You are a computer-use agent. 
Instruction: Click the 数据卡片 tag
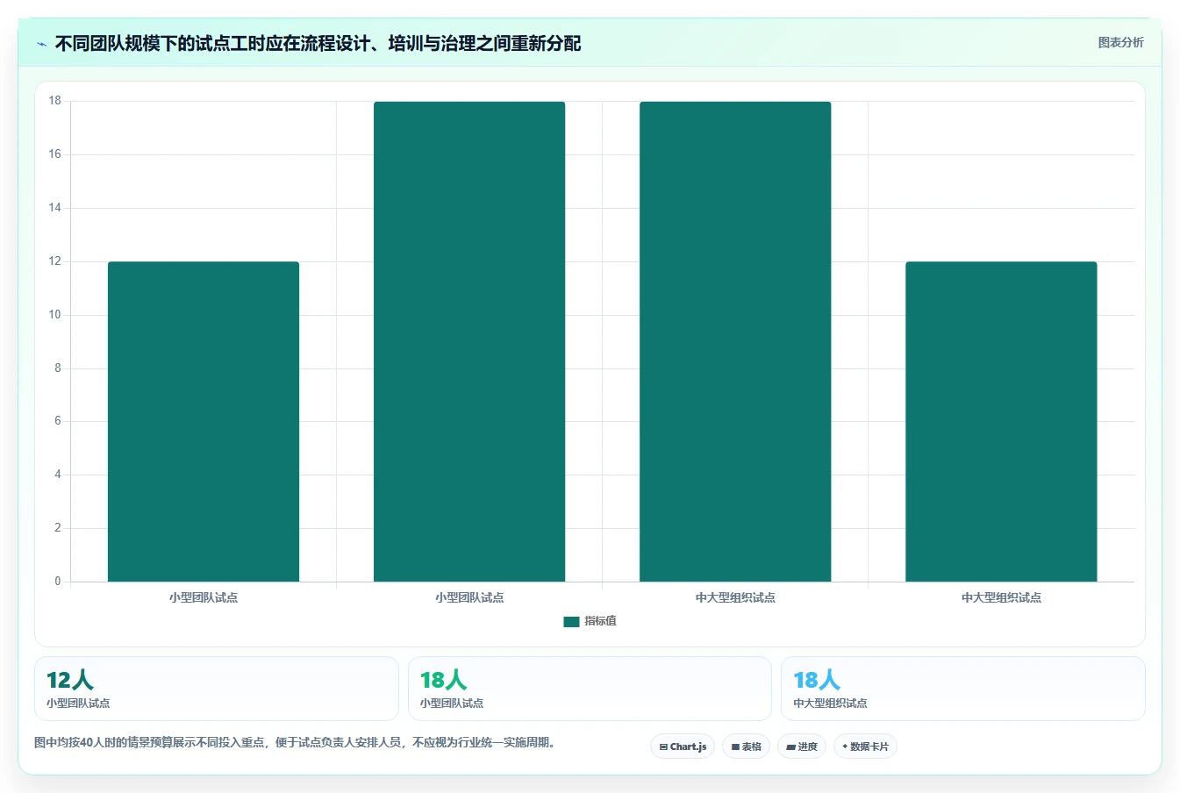[x=865, y=747]
